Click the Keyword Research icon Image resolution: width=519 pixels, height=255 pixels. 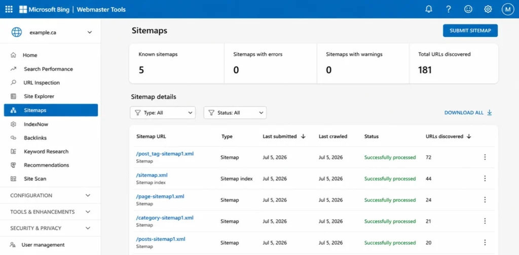tap(13, 152)
